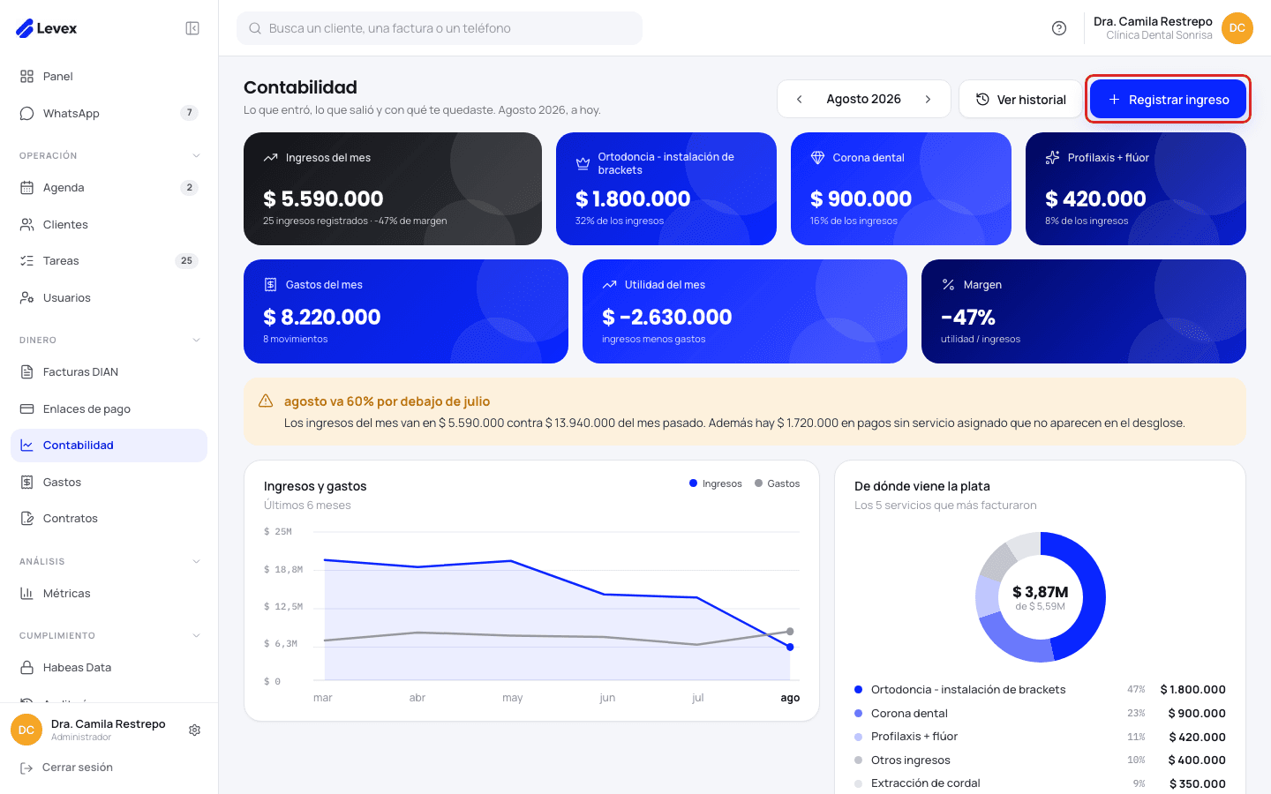Collapse the ANÁLISIS section
The height and width of the screenshot is (794, 1271).
click(196, 562)
